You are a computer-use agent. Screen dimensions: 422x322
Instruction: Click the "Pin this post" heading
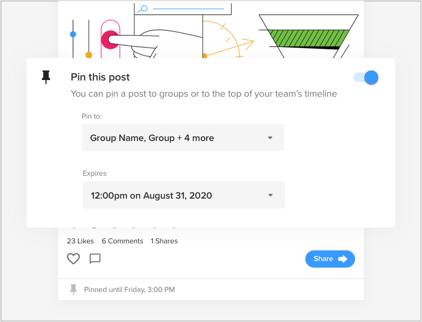(100, 77)
